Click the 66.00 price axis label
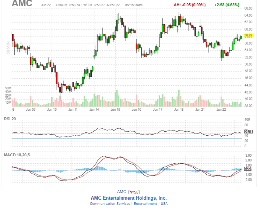Image resolution: width=260 pixels, height=210 pixels. [x=248, y=8]
